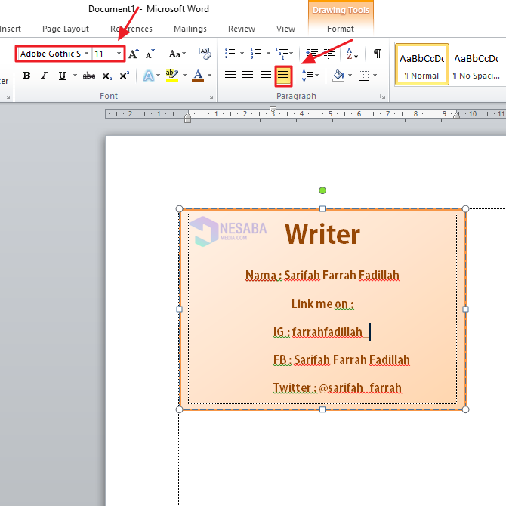Apply yellow text highlight color
Image resolution: width=506 pixels, height=506 pixels.
coord(172,76)
